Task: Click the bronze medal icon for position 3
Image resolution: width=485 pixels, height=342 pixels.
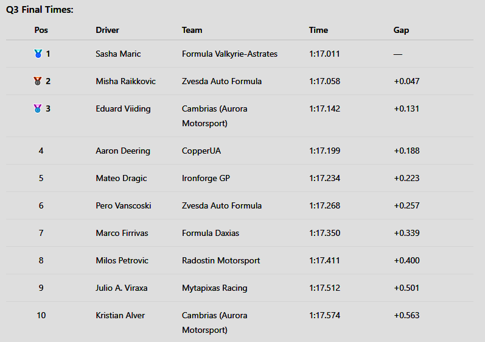Action: tap(38, 109)
